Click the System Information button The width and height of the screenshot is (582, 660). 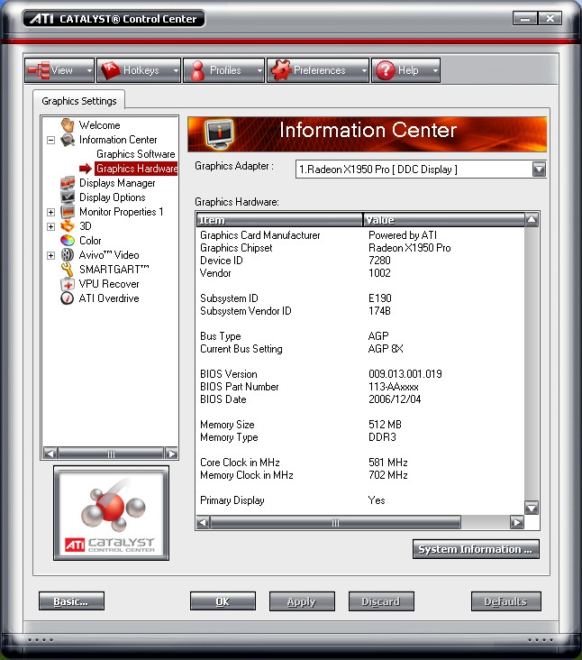(476, 549)
